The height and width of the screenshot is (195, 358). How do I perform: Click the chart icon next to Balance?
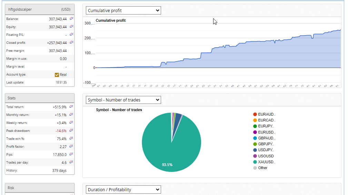tap(71, 19)
